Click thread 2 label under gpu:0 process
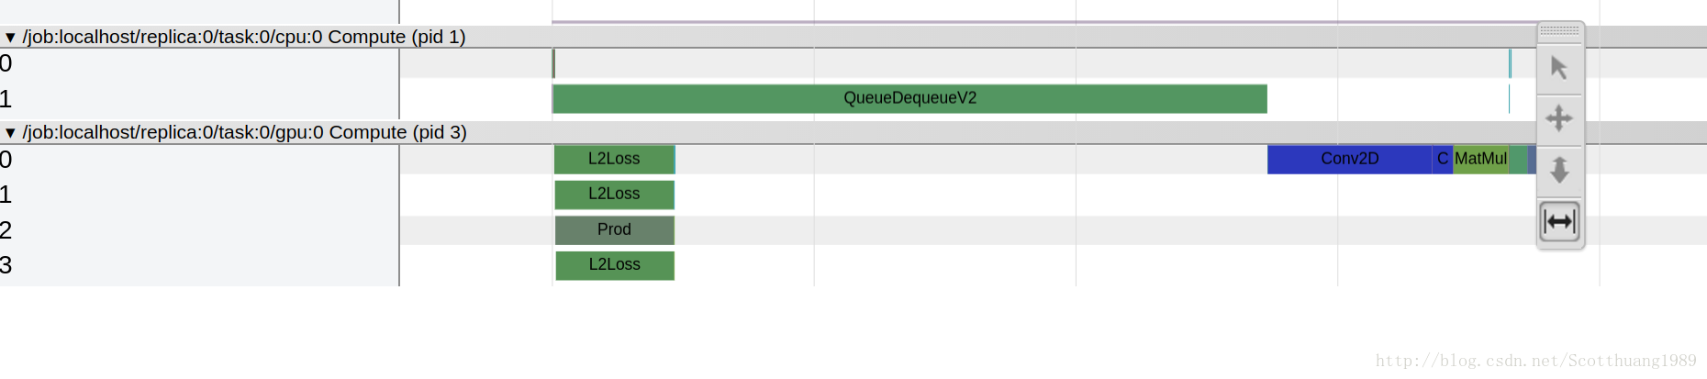The width and height of the screenshot is (1707, 379). click(x=6, y=230)
